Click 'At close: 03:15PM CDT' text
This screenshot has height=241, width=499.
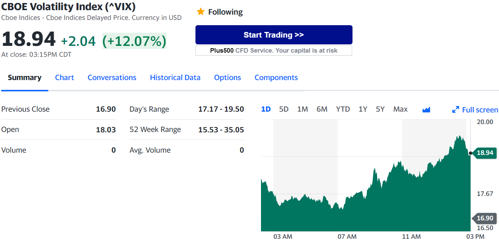click(37, 55)
